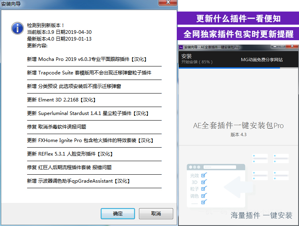The image size is (299, 226).
Task: Click the 安装向导 dialog title bar text
Action: 11,4
